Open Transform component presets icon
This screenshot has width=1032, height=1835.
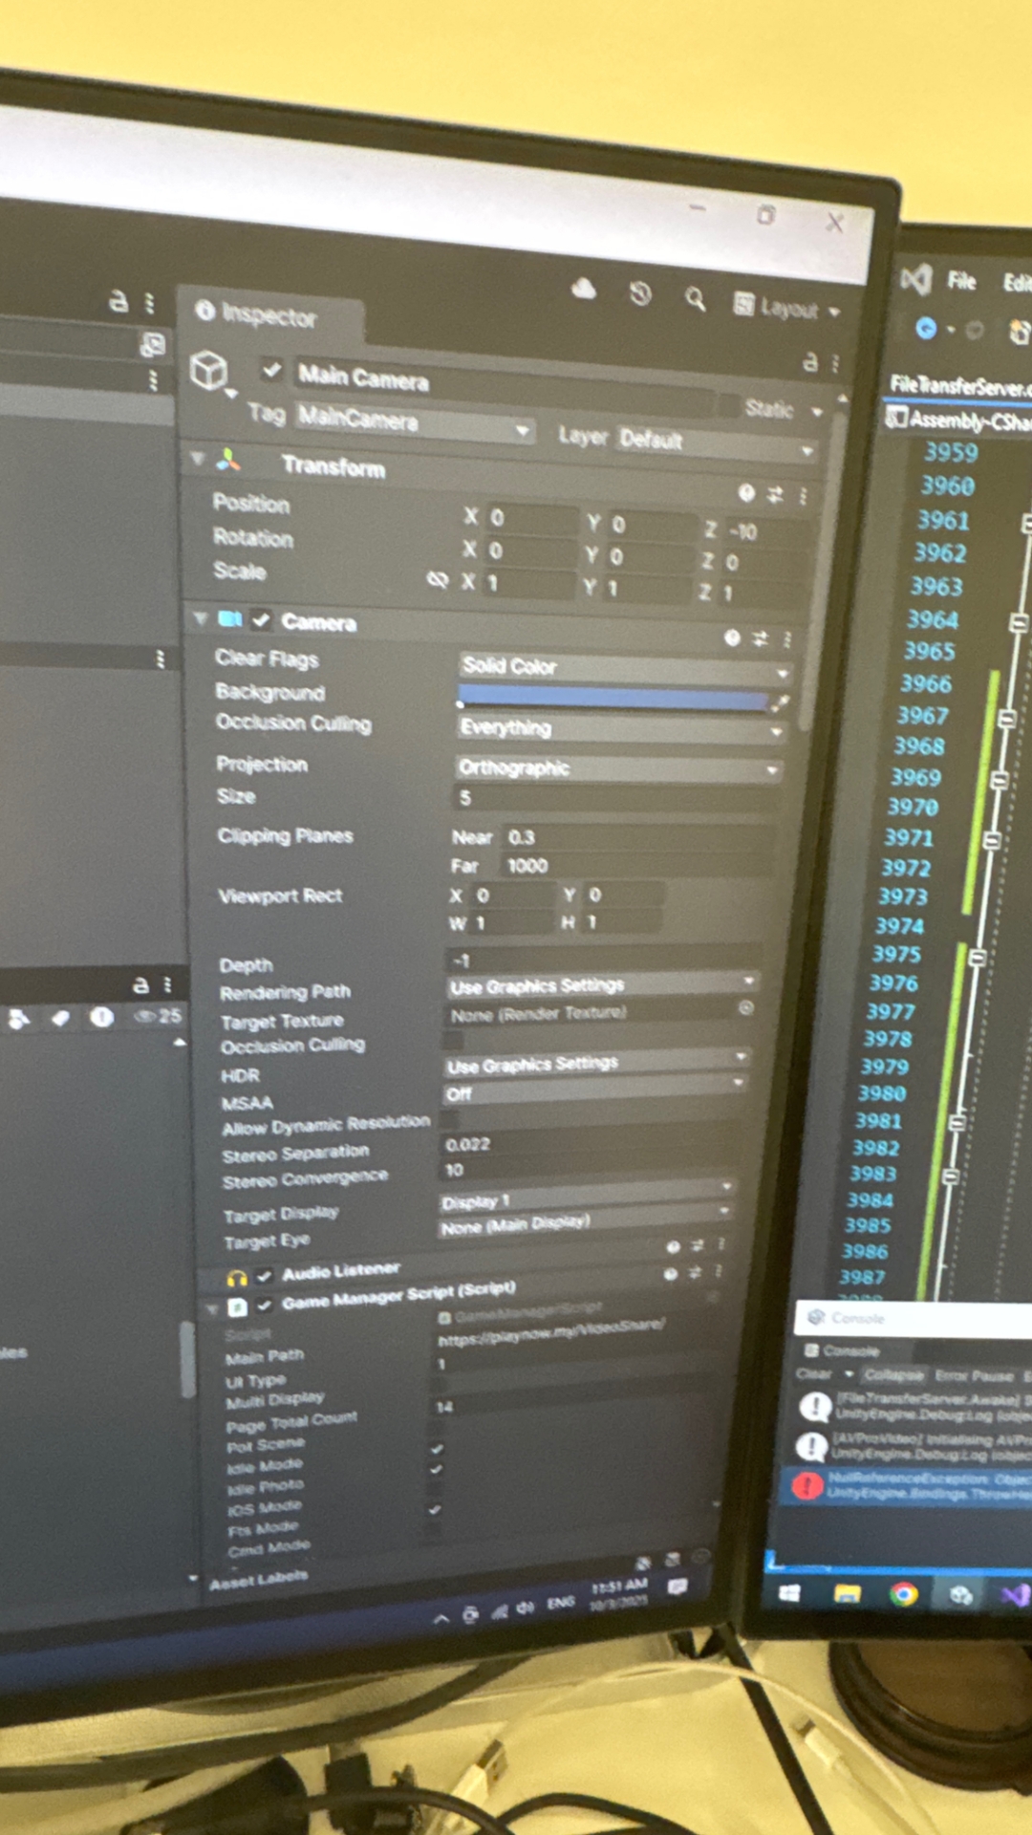coord(775,494)
